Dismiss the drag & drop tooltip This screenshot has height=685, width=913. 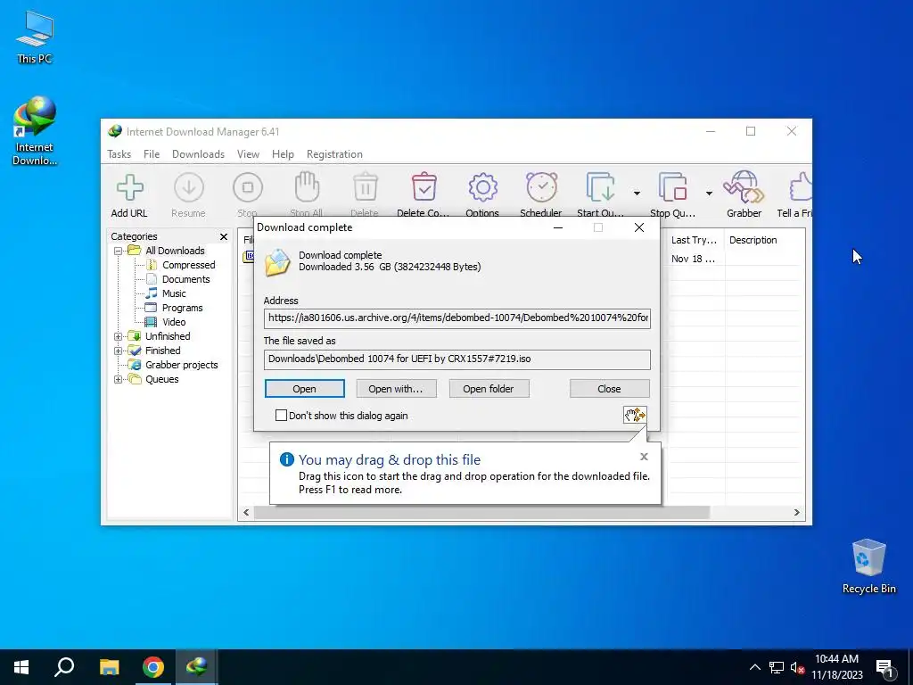[644, 457]
